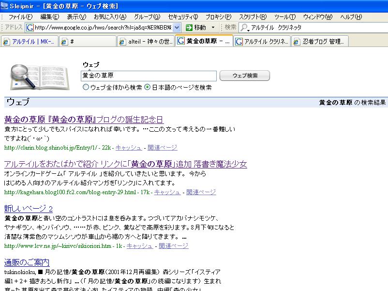
Task: Switch to the アルテイル | MK tab
Action: pos(30,42)
